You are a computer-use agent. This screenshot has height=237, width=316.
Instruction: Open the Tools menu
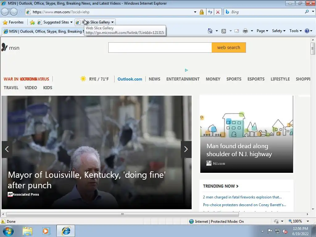point(295,31)
